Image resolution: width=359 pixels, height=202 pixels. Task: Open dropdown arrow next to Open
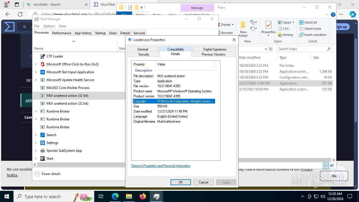(293, 22)
